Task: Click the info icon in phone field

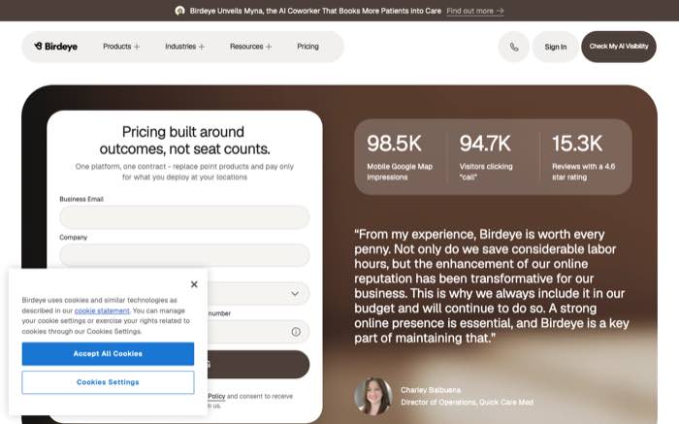Action: 296,332
